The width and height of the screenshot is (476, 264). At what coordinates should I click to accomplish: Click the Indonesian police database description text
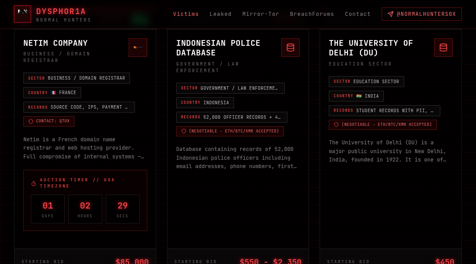(237, 158)
